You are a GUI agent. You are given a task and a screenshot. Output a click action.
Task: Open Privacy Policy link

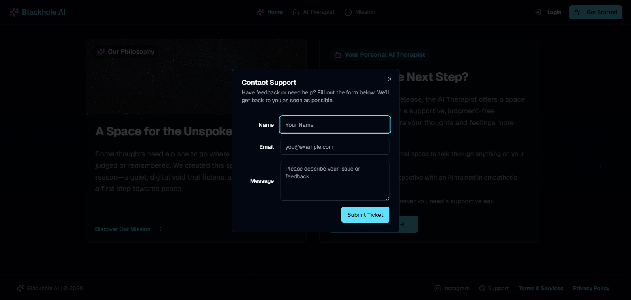click(x=591, y=288)
